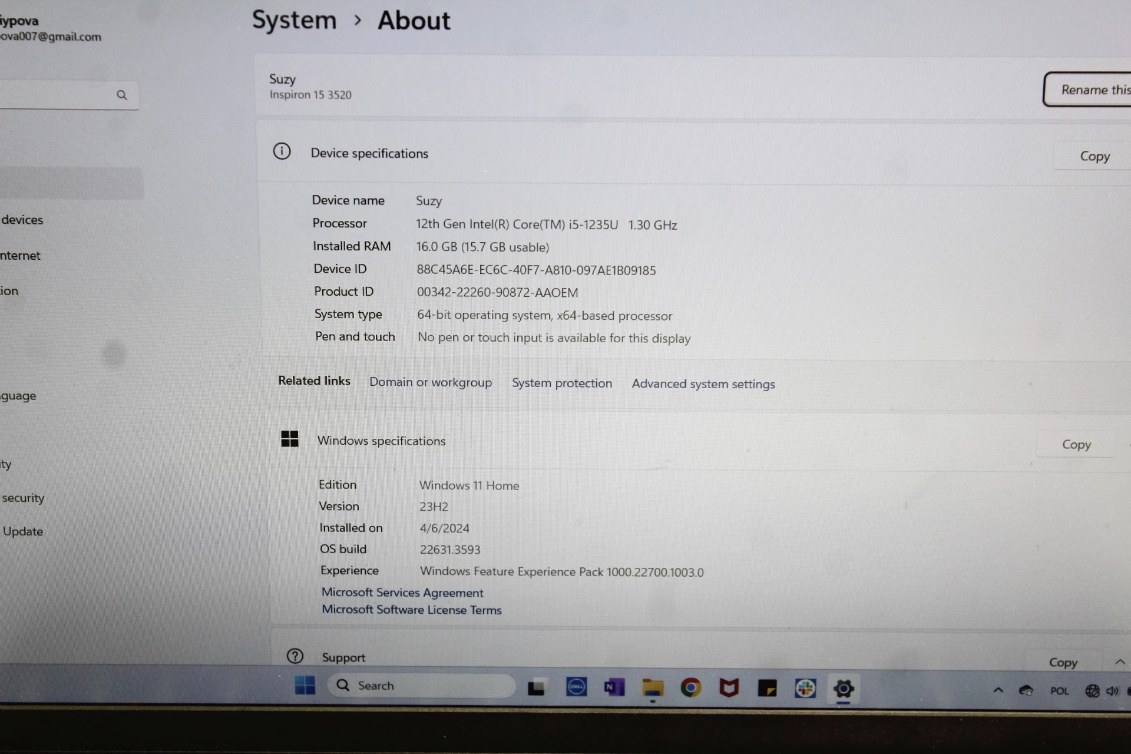The width and height of the screenshot is (1131, 754).
Task: Open the volume speaker tray icon
Action: 1112,691
